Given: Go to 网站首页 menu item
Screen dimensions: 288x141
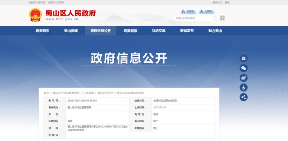Looking at the screenshot, I should tap(42, 31).
